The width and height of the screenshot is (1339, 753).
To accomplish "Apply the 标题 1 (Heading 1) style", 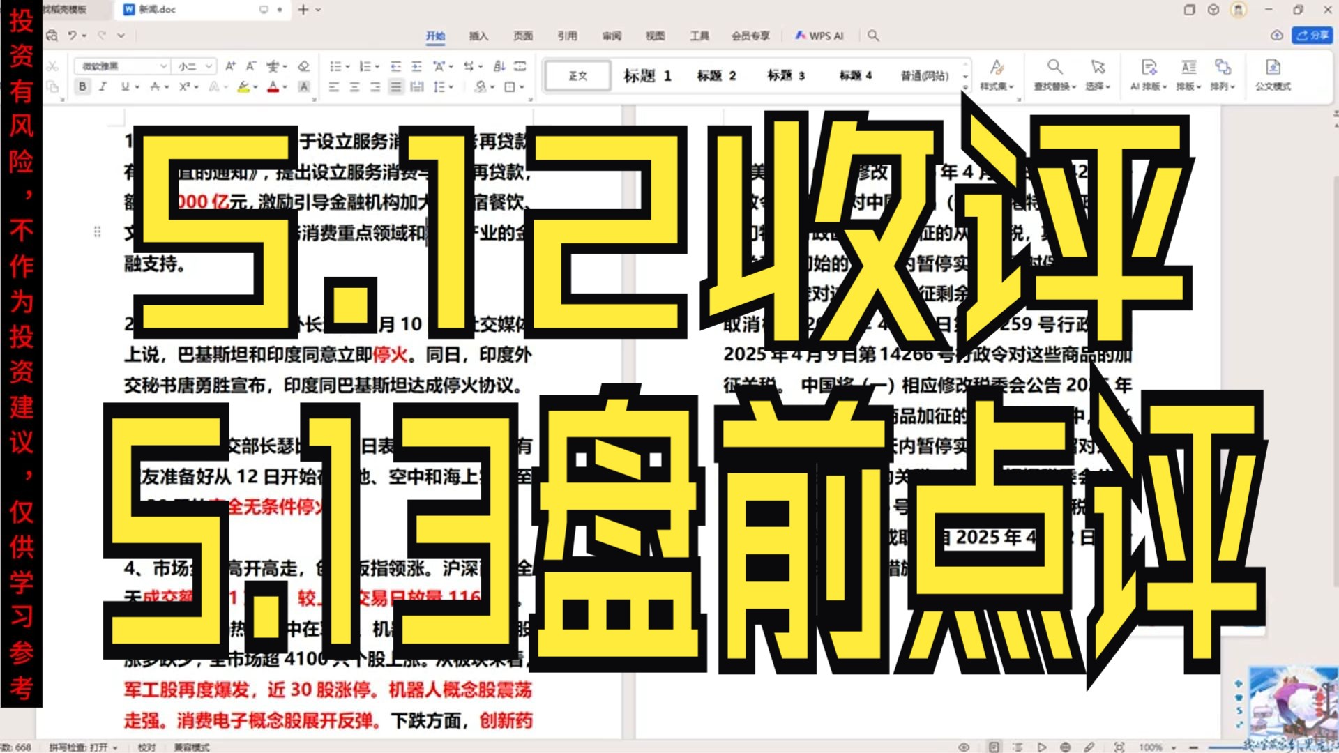I will point(647,76).
